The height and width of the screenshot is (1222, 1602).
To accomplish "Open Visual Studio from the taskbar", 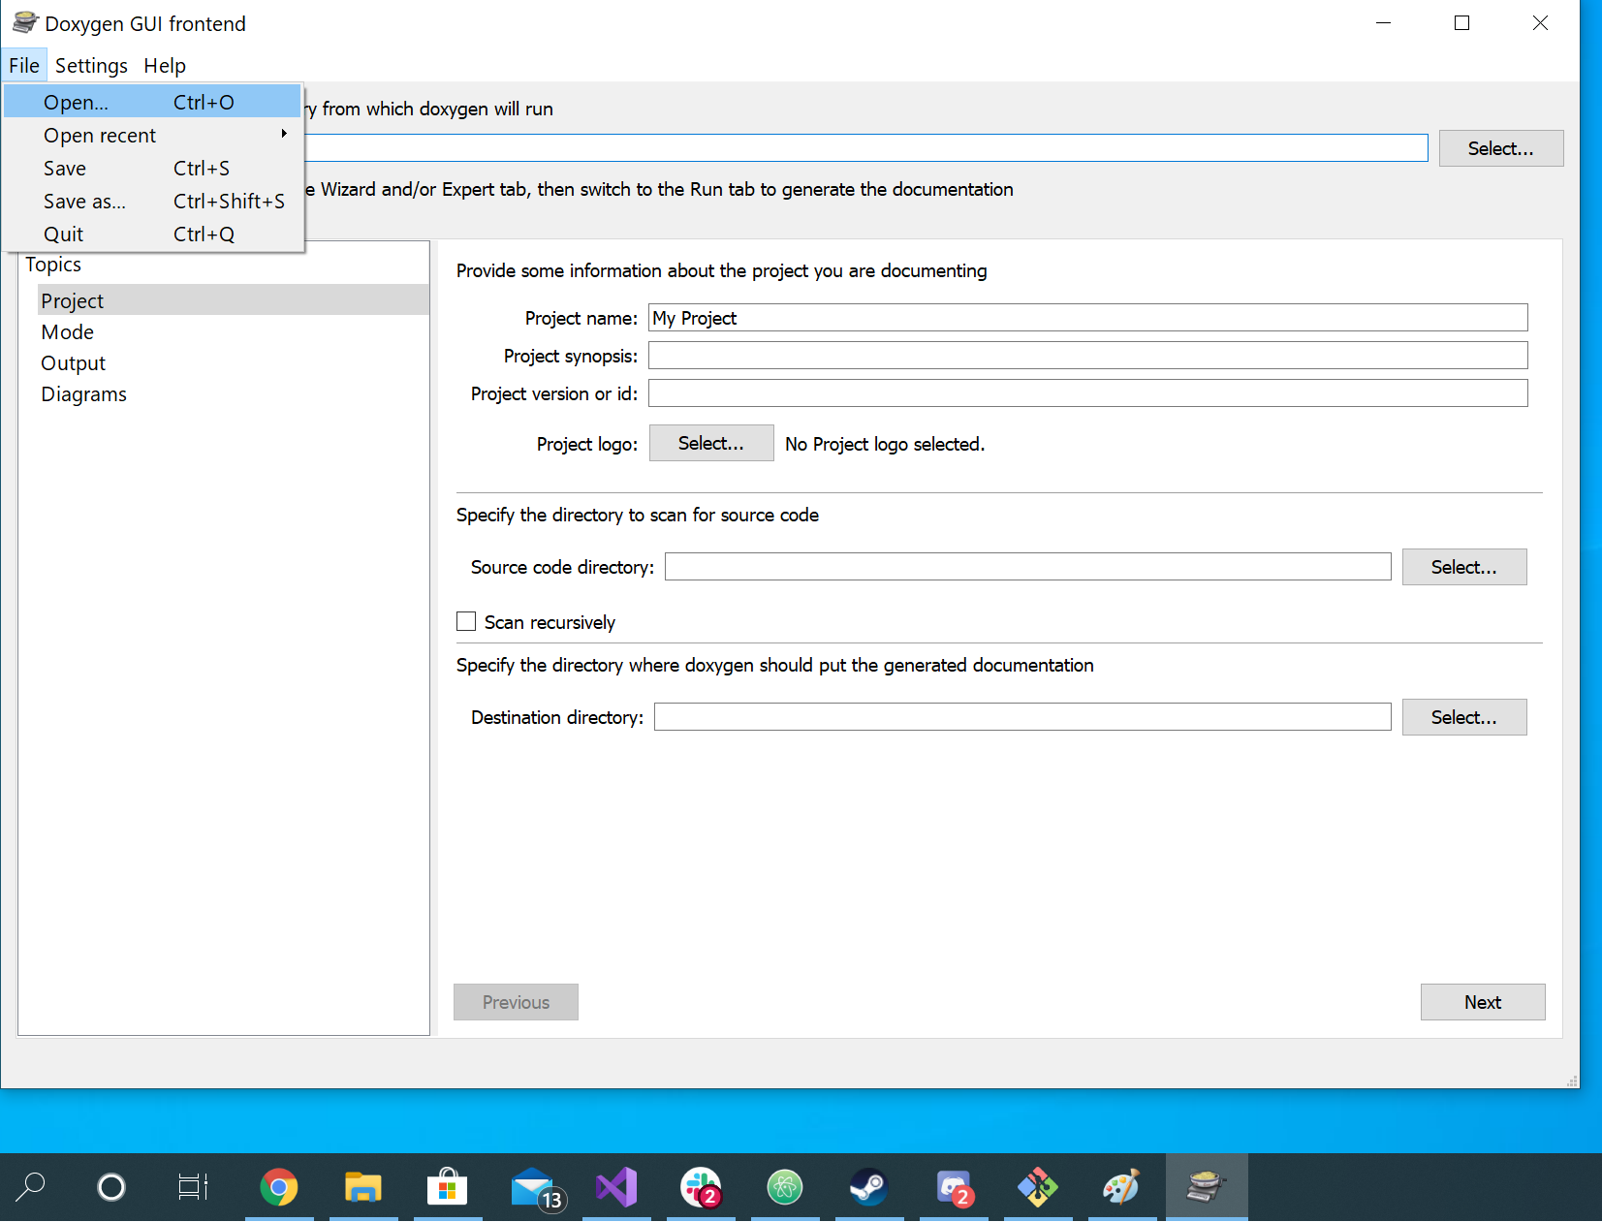I will tap(616, 1186).
